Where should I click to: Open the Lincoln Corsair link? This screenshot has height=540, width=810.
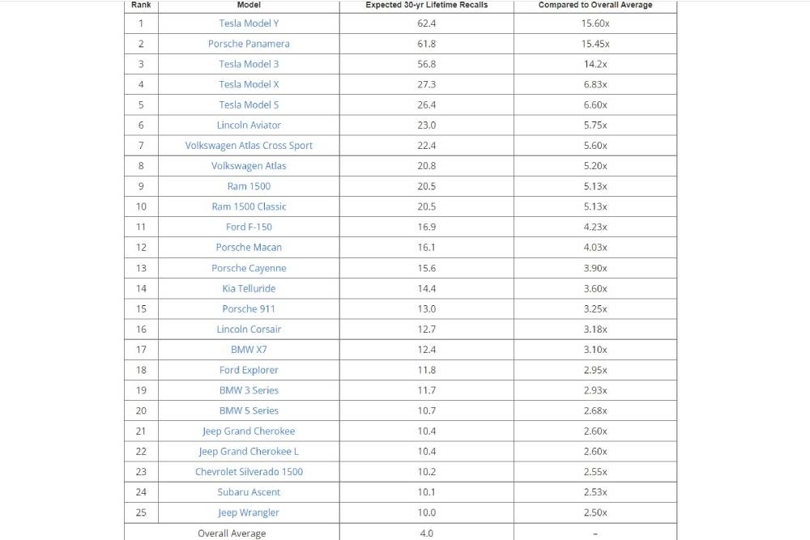[249, 330]
